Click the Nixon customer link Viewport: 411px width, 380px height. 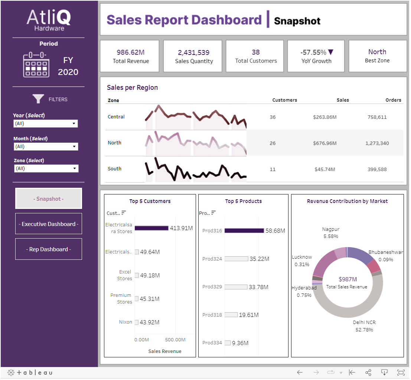(x=126, y=322)
